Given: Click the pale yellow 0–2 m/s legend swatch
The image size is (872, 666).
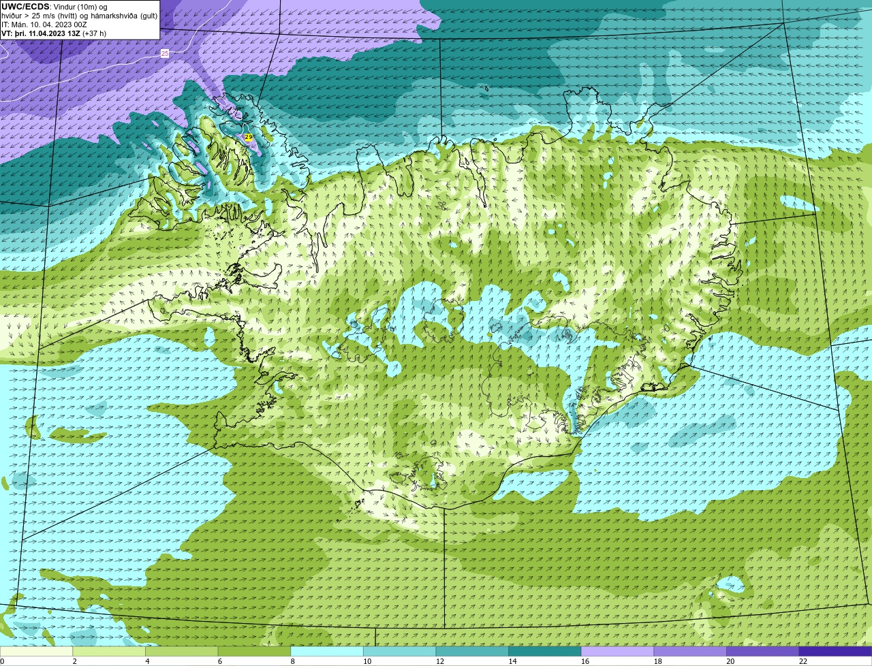Looking at the screenshot, I should 36,651.
